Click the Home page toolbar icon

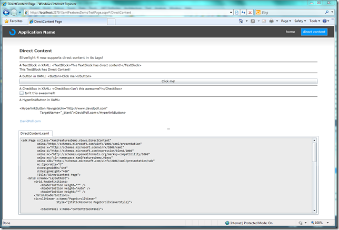click(241, 21)
